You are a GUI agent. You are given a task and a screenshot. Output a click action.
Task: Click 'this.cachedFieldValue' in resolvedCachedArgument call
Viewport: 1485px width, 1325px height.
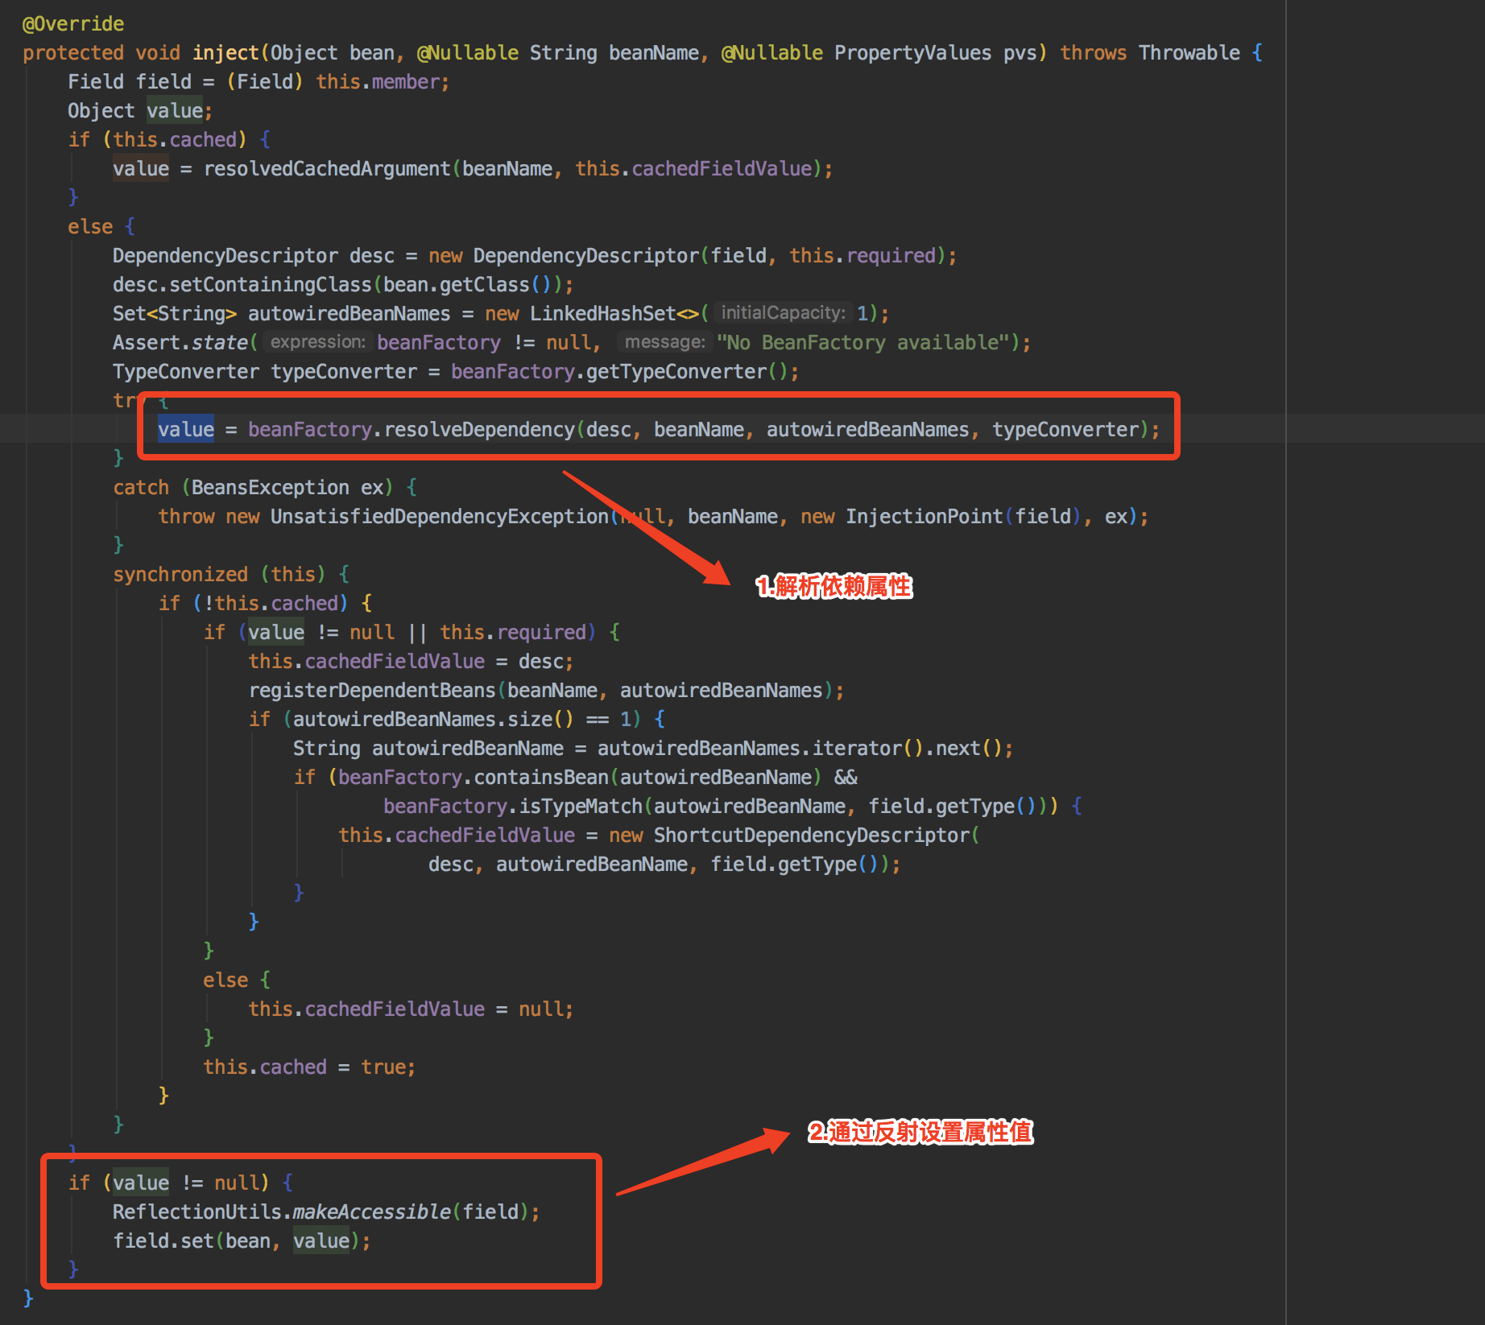click(693, 169)
